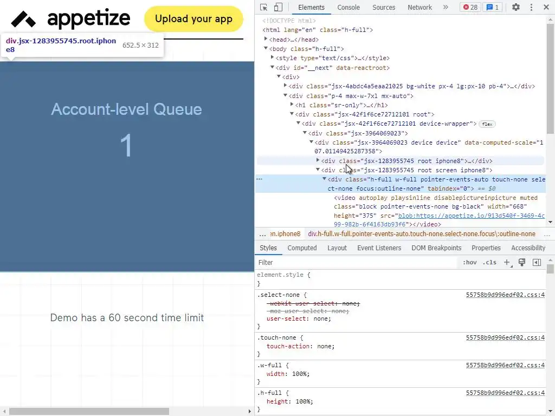Click the flex badge on device-wrapper
The image size is (555, 416).
[487, 124]
